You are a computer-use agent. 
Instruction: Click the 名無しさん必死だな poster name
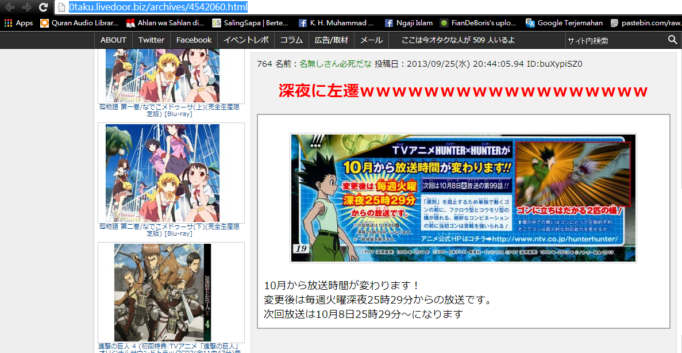click(x=336, y=64)
